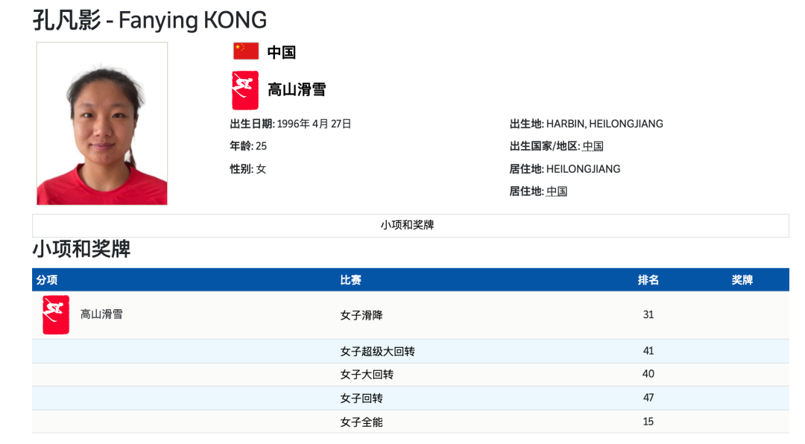Sort by the 比赛 column header
The height and width of the screenshot is (444, 805).
[x=350, y=280]
